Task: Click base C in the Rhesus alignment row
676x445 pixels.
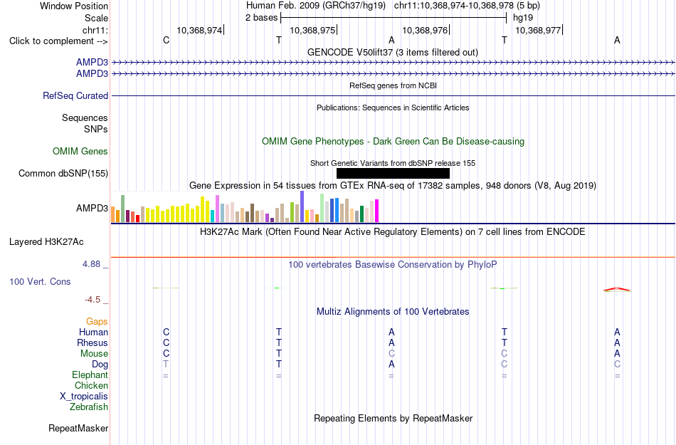Action: click(x=166, y=342)
